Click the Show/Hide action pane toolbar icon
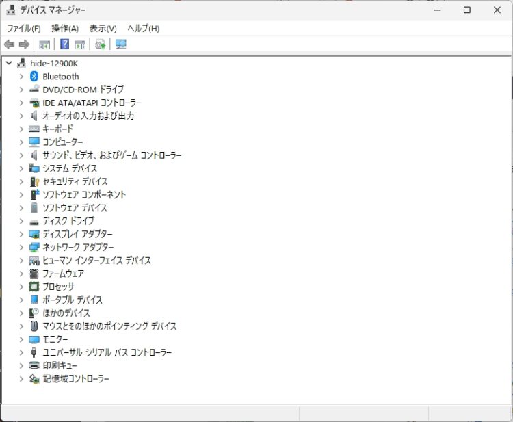 80,44
